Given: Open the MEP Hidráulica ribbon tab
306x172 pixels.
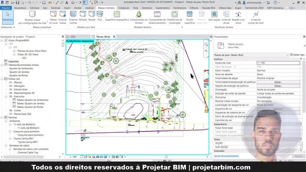Looking at the screenshot, I should (x=275, y=8).
